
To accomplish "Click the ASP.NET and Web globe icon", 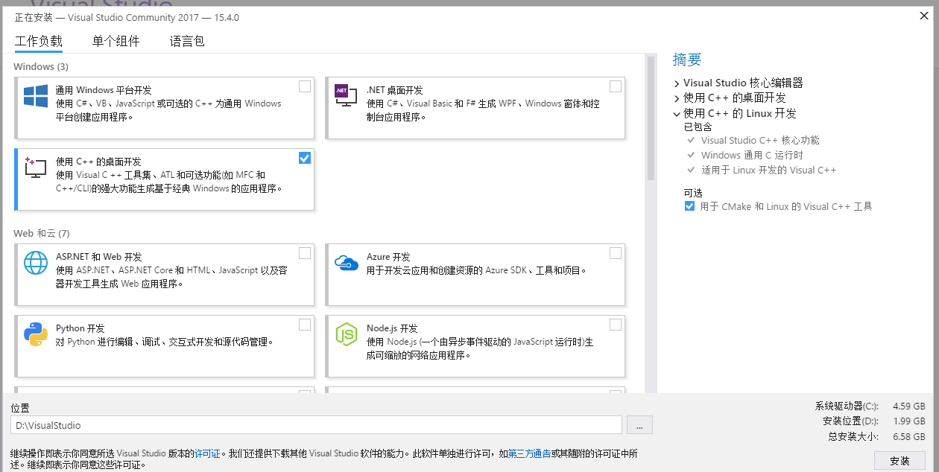I will coord(36,263).
